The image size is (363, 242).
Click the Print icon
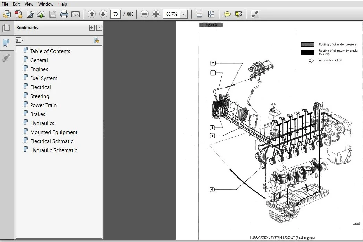coord(64,14)
